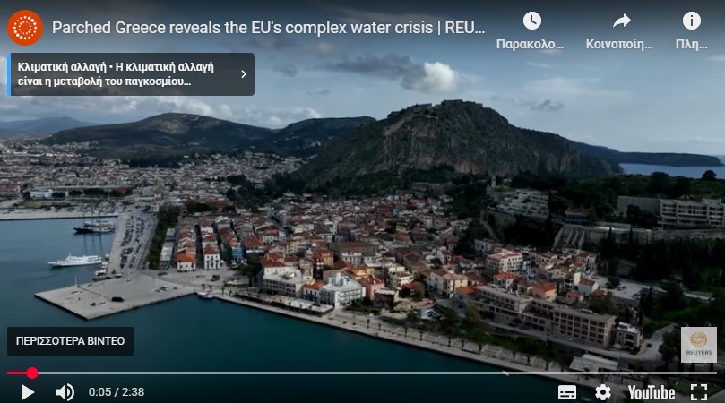Play the video
Viewport: 725px width, 403px height.
pos(27,392)
